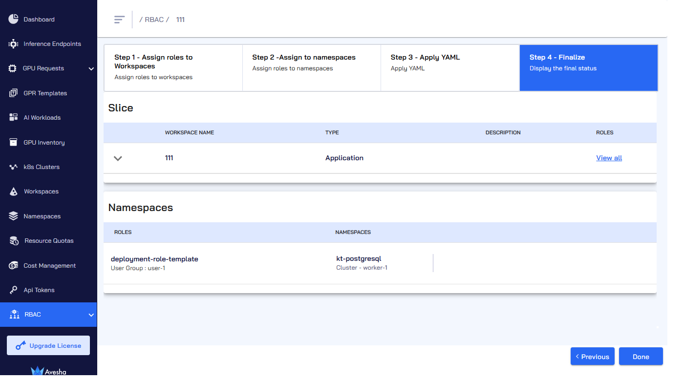Click the GPU Requests processor icon
683x382 pixels.
[x=13, y=68]
